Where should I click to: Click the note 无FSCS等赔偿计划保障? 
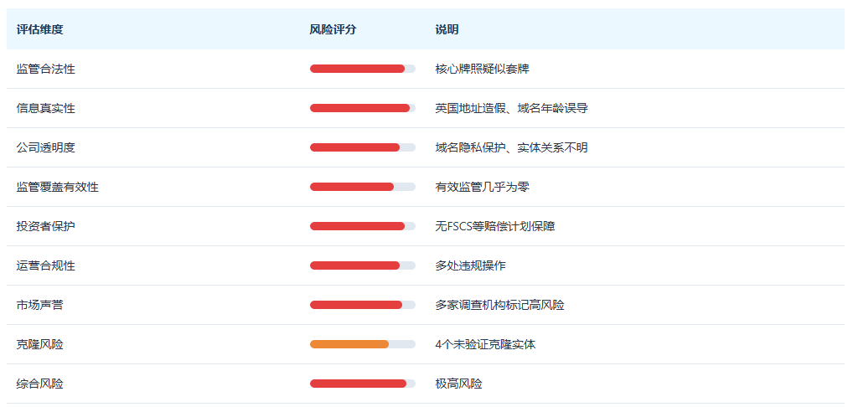[495, 226]
